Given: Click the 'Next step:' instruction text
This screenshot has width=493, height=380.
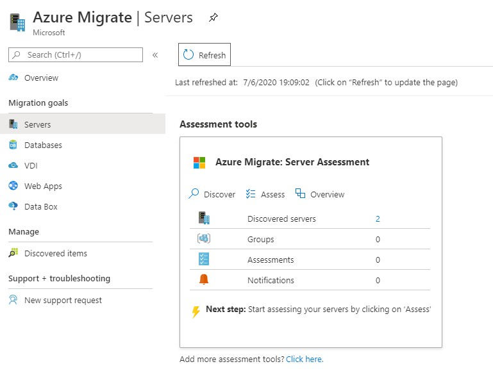Looking at the screenshot, I should [x=318, y=310].
